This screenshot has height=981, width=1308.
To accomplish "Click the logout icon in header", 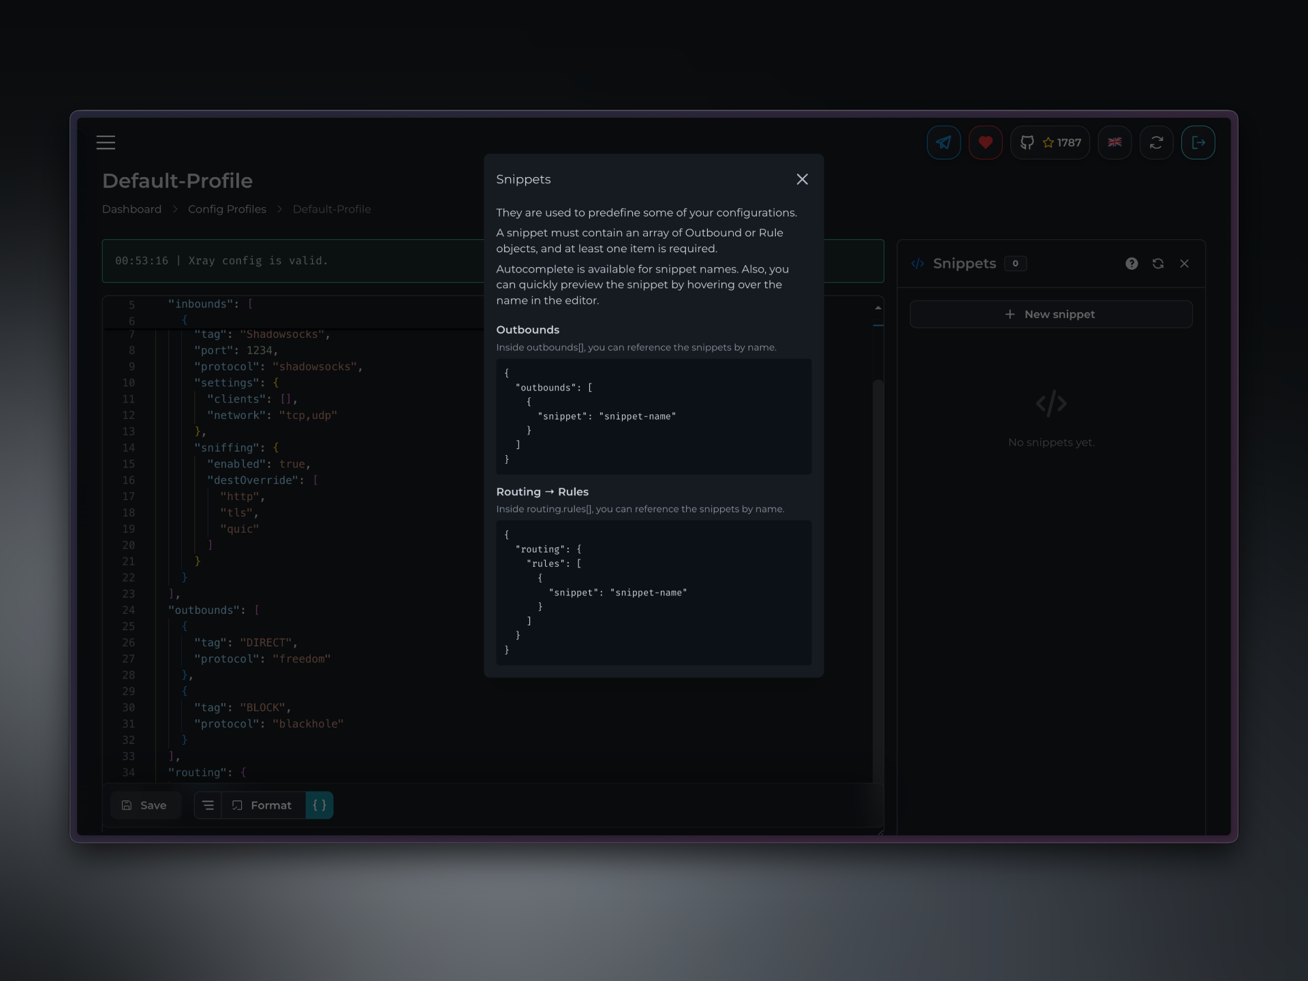I will tap(1198, 142).
